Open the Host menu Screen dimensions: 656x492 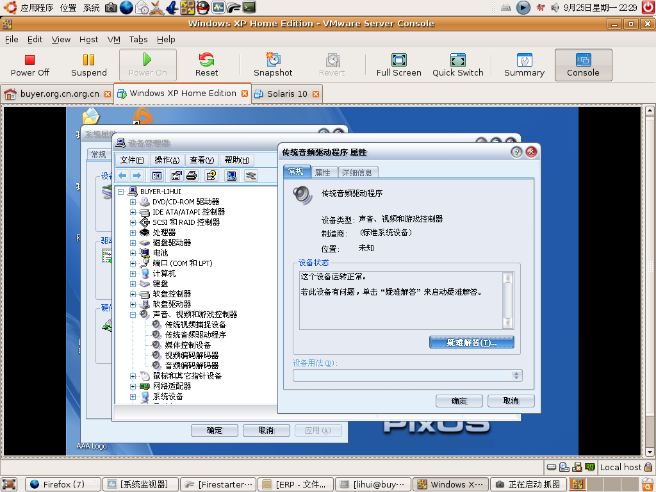pos(88,39)
